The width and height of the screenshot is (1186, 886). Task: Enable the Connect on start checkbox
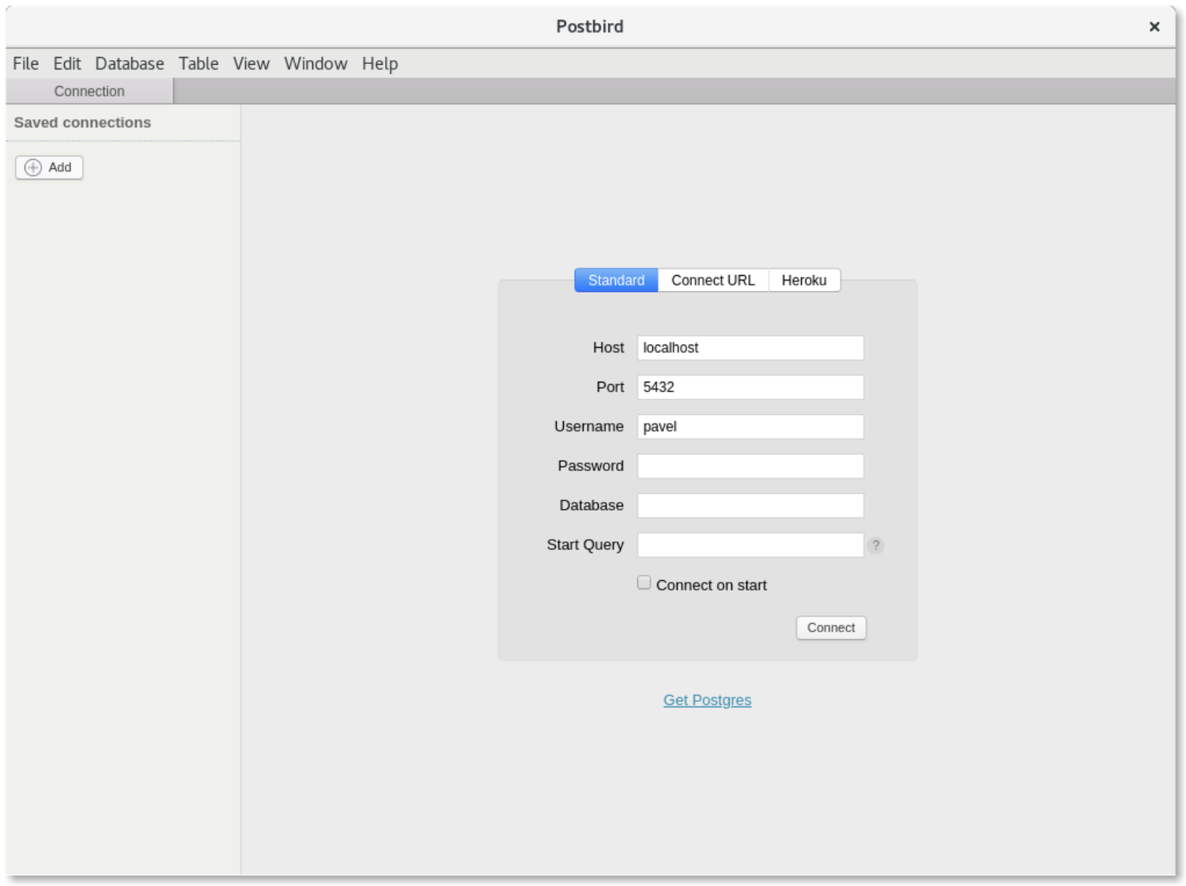pyautogui.click(x=644, y=582)
